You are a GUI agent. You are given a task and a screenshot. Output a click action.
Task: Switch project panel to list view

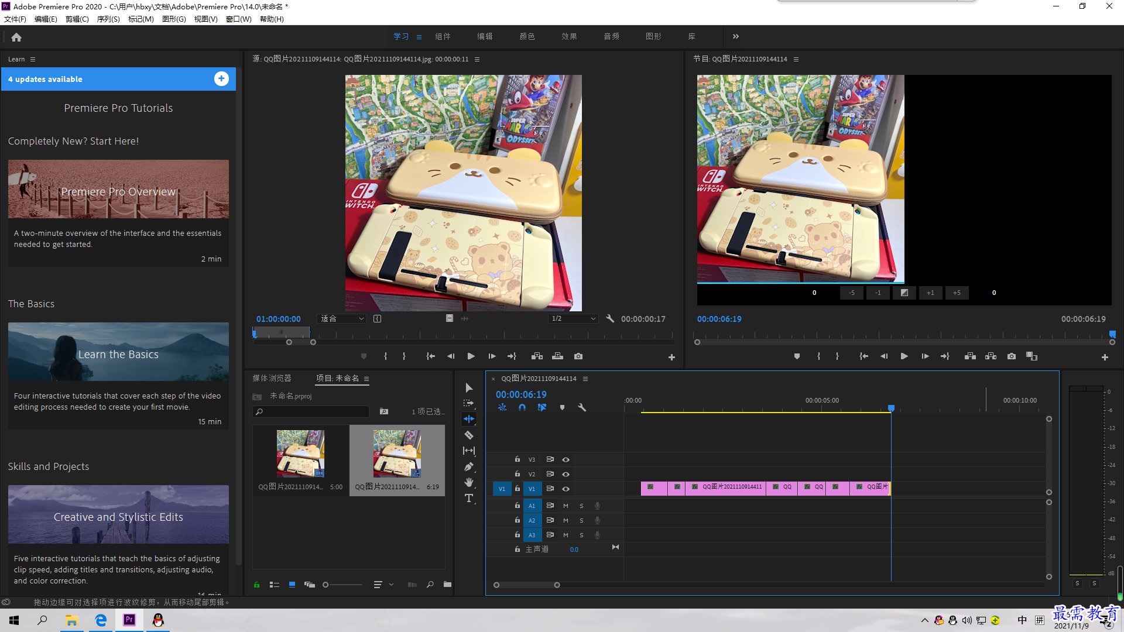click(x=274, y=585)
